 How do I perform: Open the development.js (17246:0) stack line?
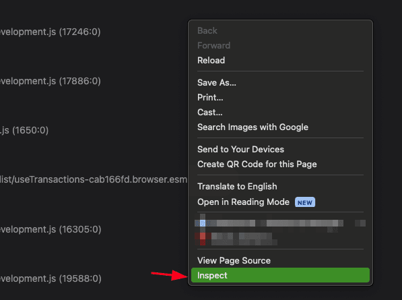(x=50, y=32)
